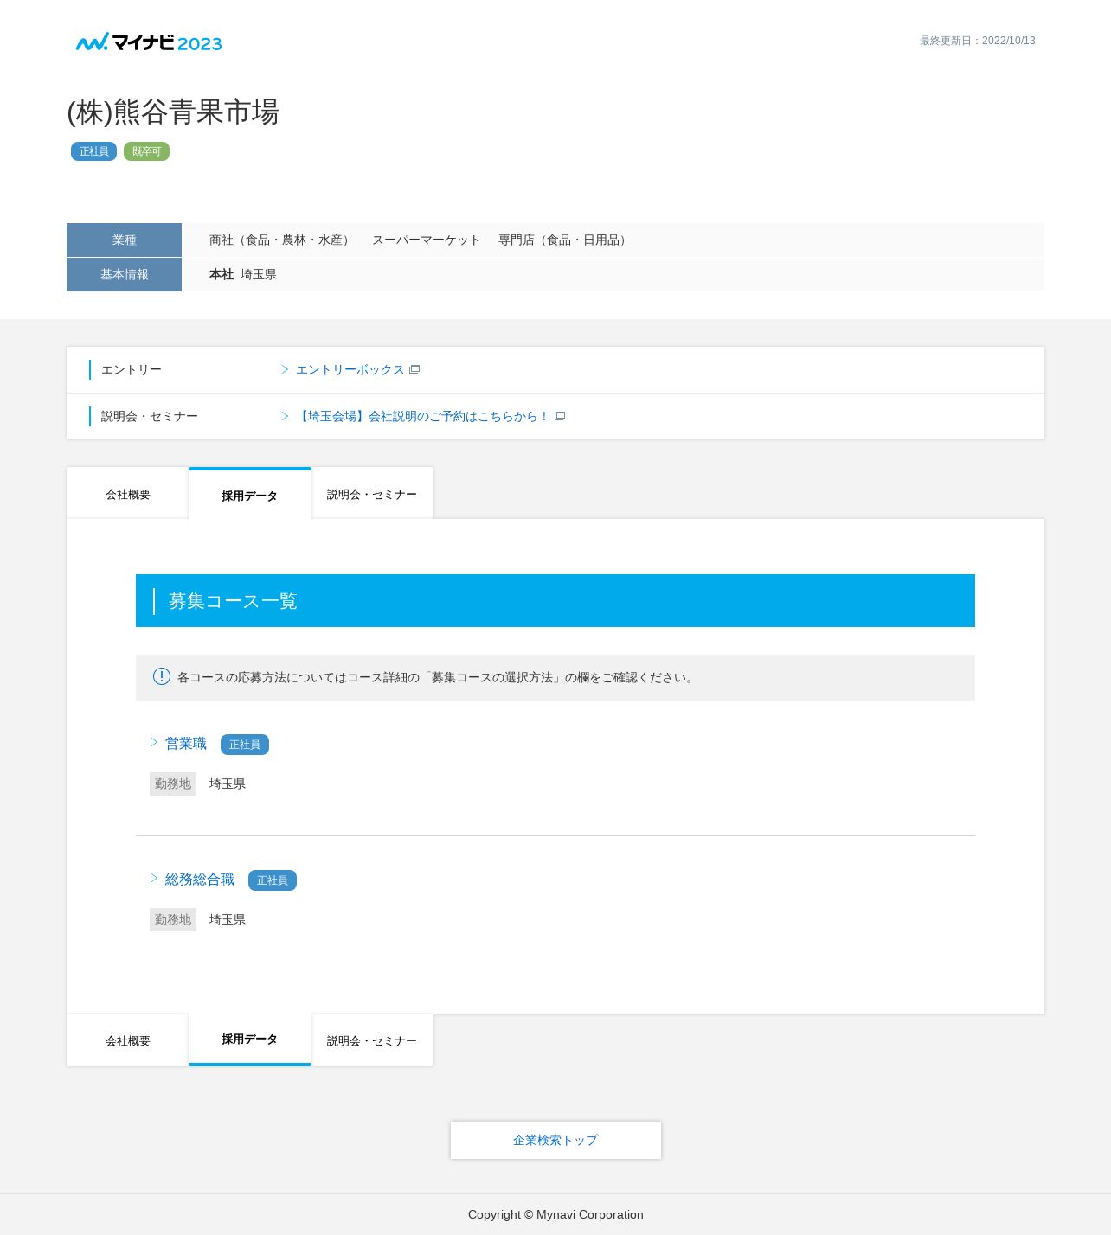Image resolution: width=1111 pixels, height=1235 pixels.
Task: Click the arrow before 総務総合職
Action: coord(154,878)
